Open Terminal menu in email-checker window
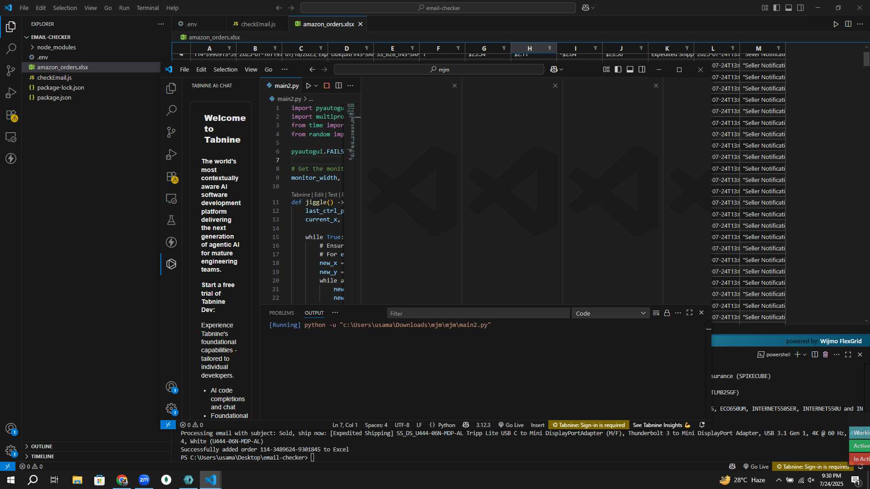This screenshot has width=870, height=489. [x=148, y=8]
